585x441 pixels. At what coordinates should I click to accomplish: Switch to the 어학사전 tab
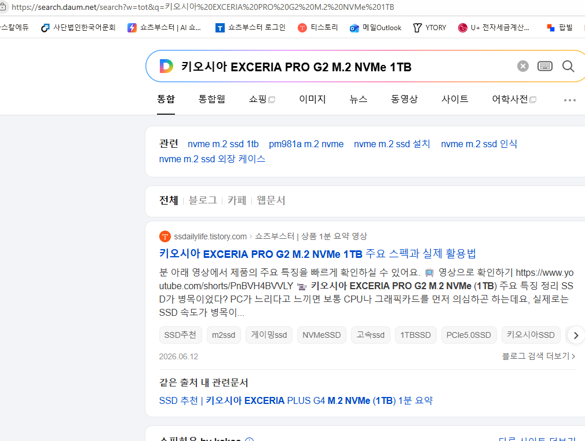click(514, 99)
